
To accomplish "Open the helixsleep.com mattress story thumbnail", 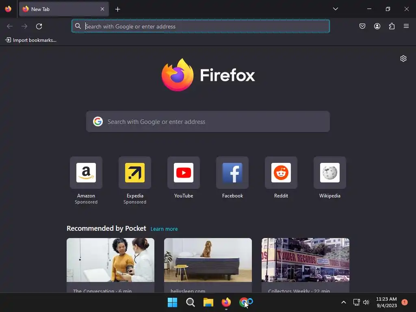I will coord(208,260).
